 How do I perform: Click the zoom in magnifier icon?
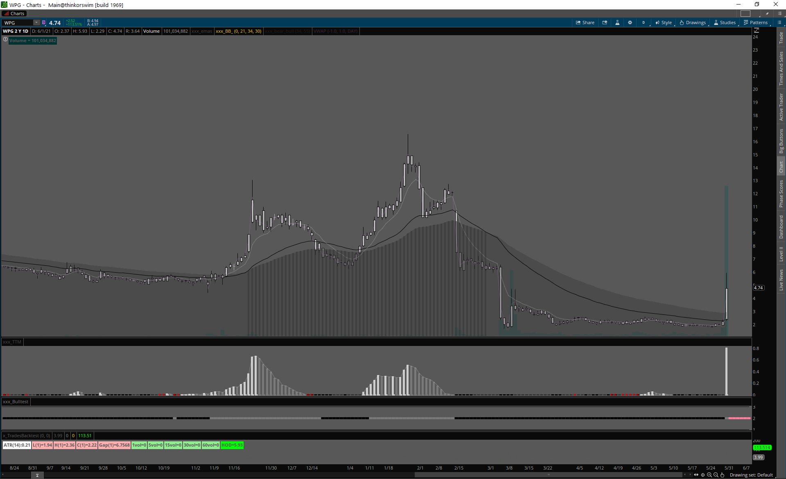pyautogui.click(x=709, y=475)
